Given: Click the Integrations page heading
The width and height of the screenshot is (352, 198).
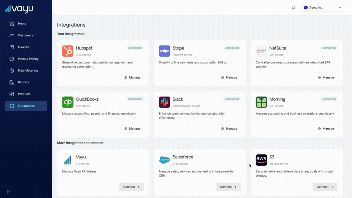Looking at the screenshot, I should tap(71, 25).
